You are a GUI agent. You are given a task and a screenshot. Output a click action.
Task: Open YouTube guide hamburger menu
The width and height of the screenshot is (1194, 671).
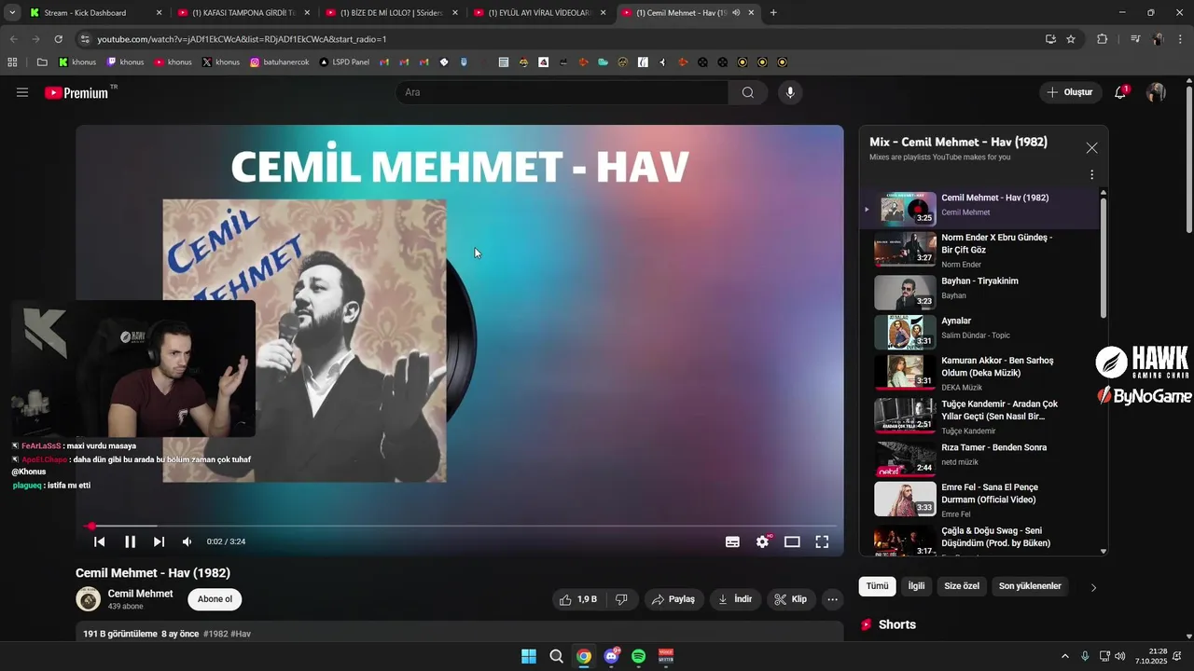(22, 92)
